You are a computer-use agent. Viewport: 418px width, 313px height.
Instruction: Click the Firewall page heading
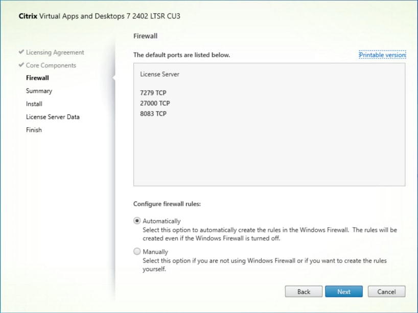[145, 36]
